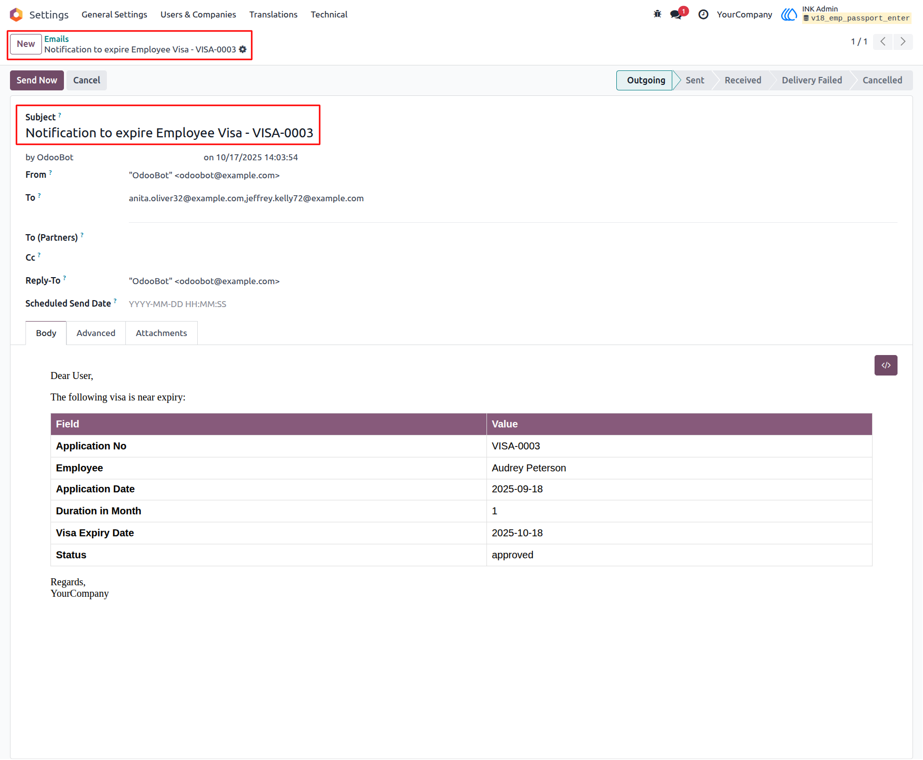The width and height of the screenshot is (923, 760).
Task: Select the Delivery Failed status stage
Action: [812, 80]
